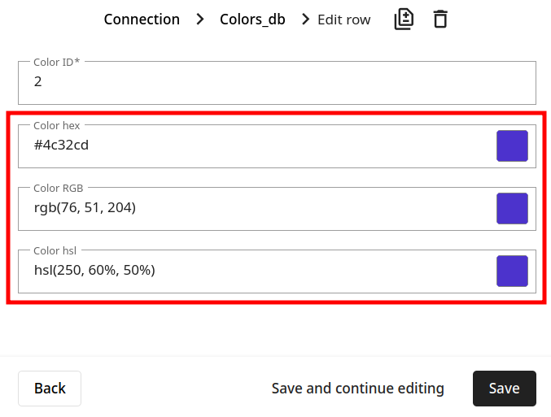Click into the Color hex text field

(x=256, y=146)
